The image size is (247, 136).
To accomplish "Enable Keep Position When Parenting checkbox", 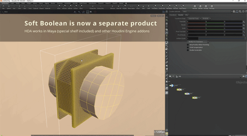I will [x=188, y=45].
